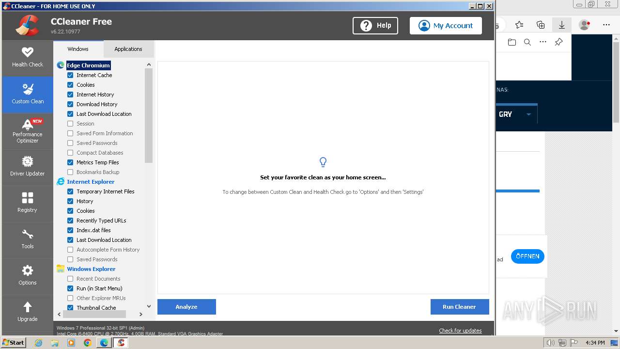Open the Windows Start menu
The width and height of the screenshot is (620, 349).
tap(14, 343)
